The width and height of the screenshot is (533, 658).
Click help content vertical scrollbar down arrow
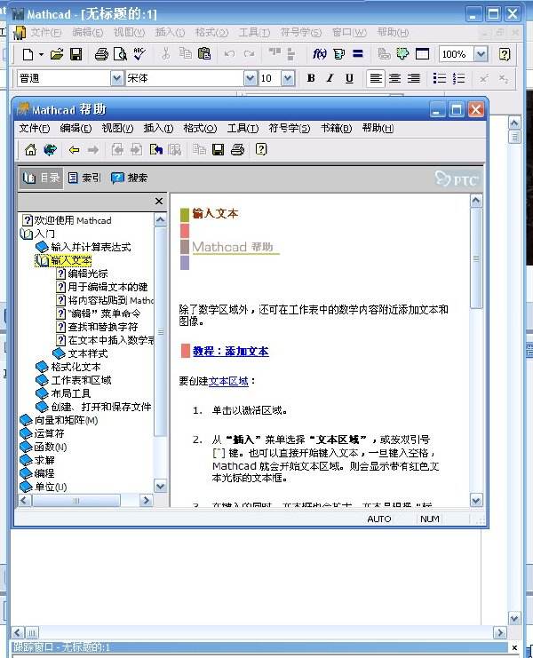(476, 500)
